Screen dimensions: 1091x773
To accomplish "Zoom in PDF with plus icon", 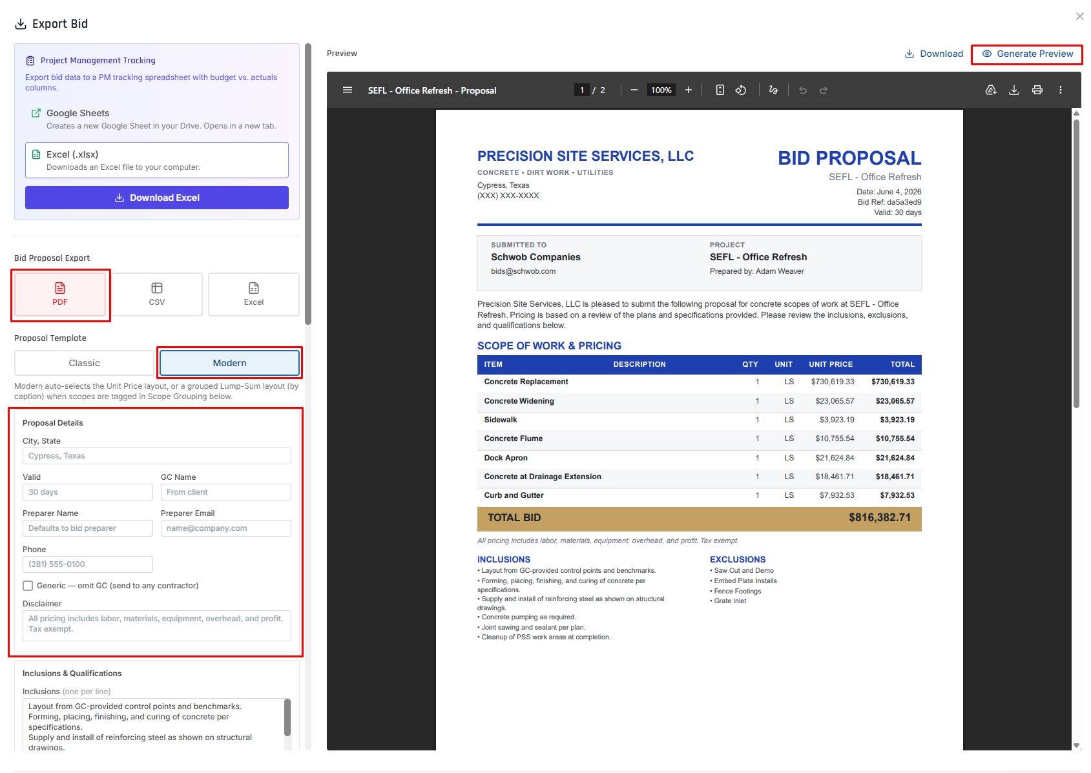I will tap(689, 90).
